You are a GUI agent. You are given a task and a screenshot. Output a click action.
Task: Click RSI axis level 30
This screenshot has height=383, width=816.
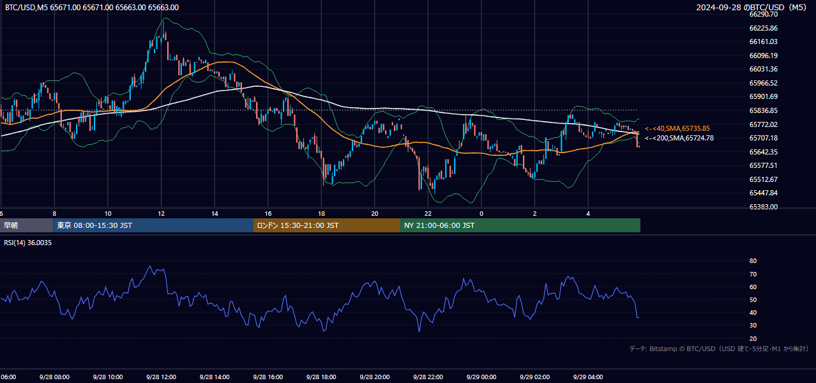pyautogui.click(x=753, y=326)
